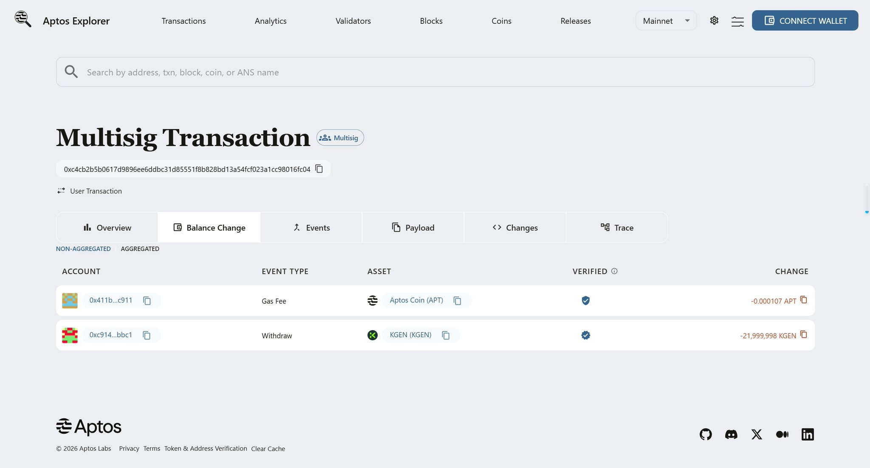Screen dimensions: 870x468
Task: Go to Blocks in the top navigation
Action: [x=431, y=21]
